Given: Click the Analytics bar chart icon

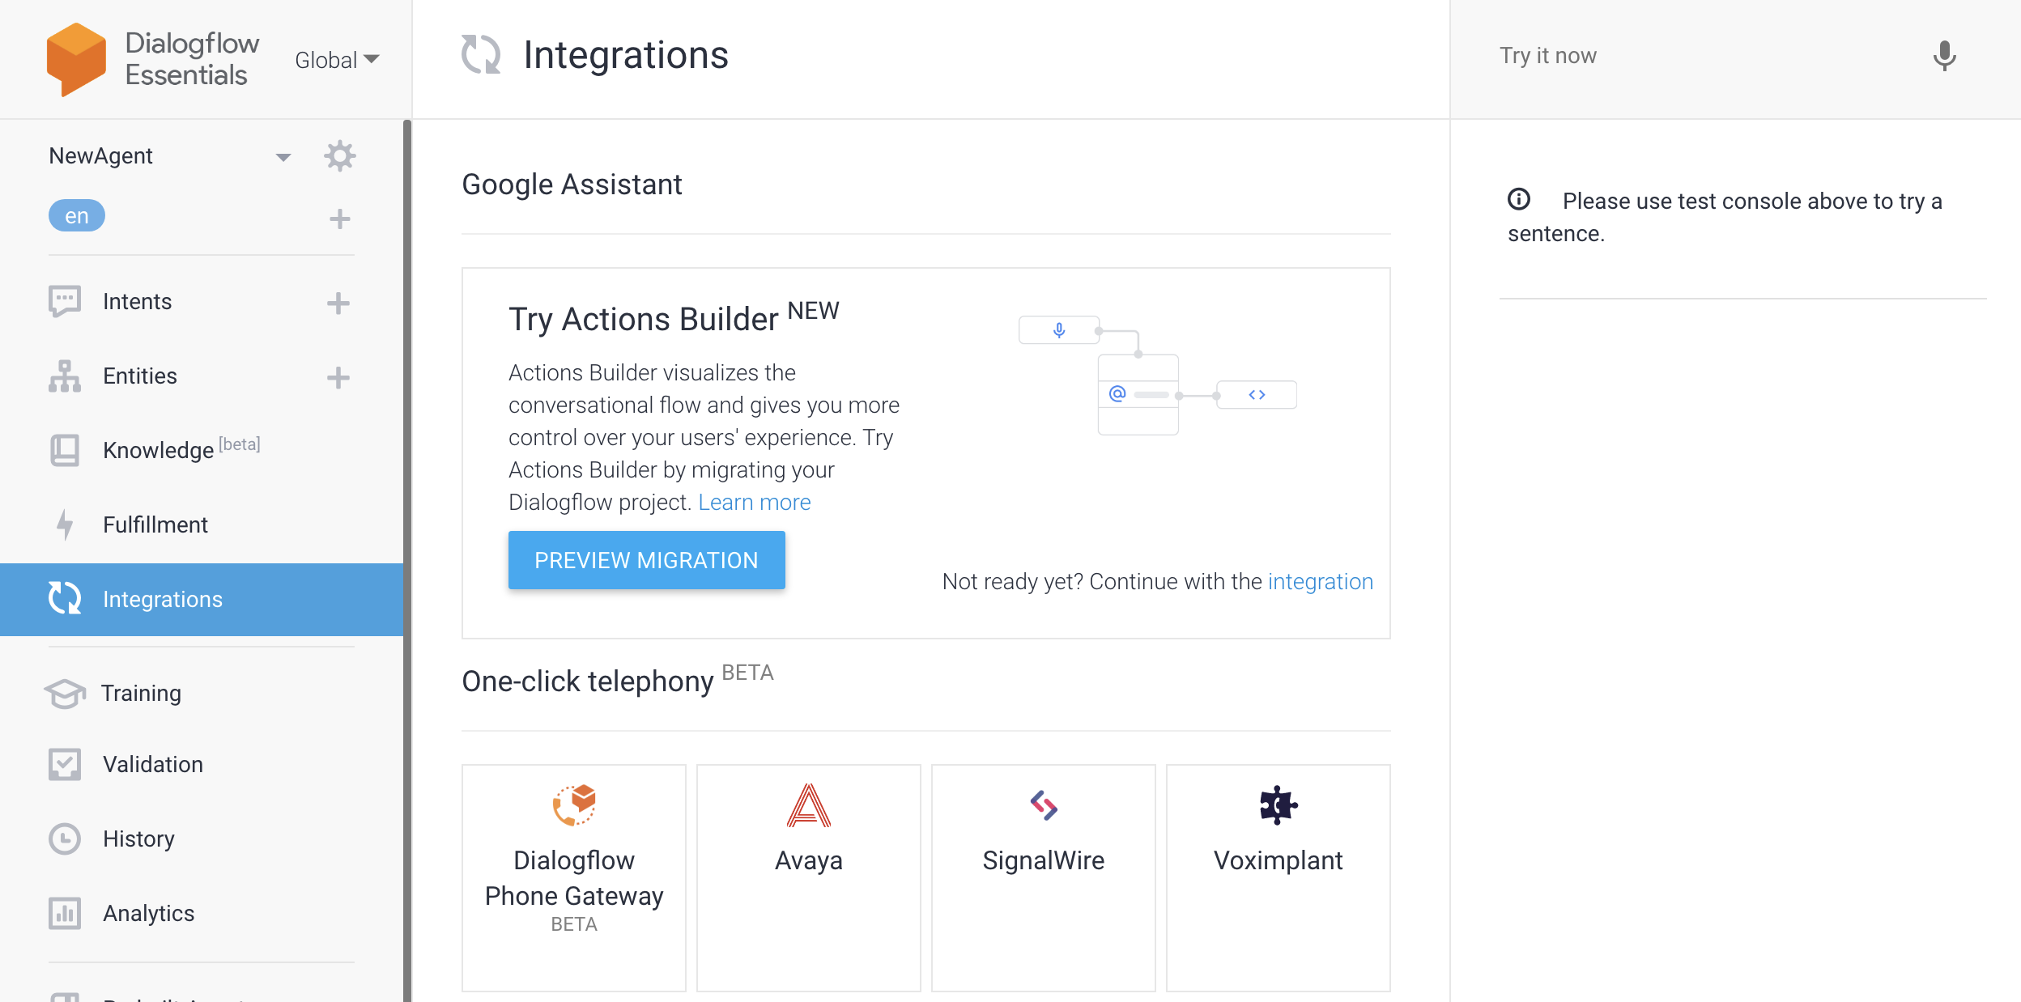Looking at the screenshot, I should [x=65, y=913].
